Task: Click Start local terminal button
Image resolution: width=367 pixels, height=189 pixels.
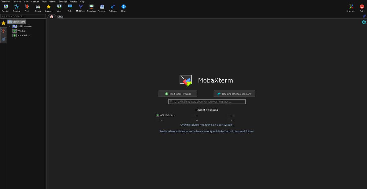Action: coord(178,94)
